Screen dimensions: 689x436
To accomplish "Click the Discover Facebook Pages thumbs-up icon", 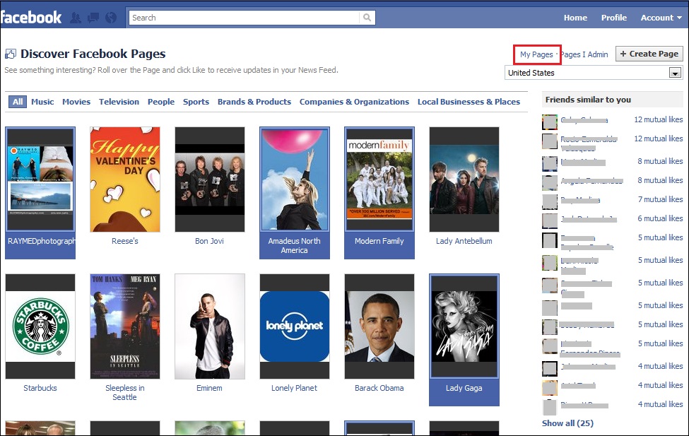I will point(11,54).
